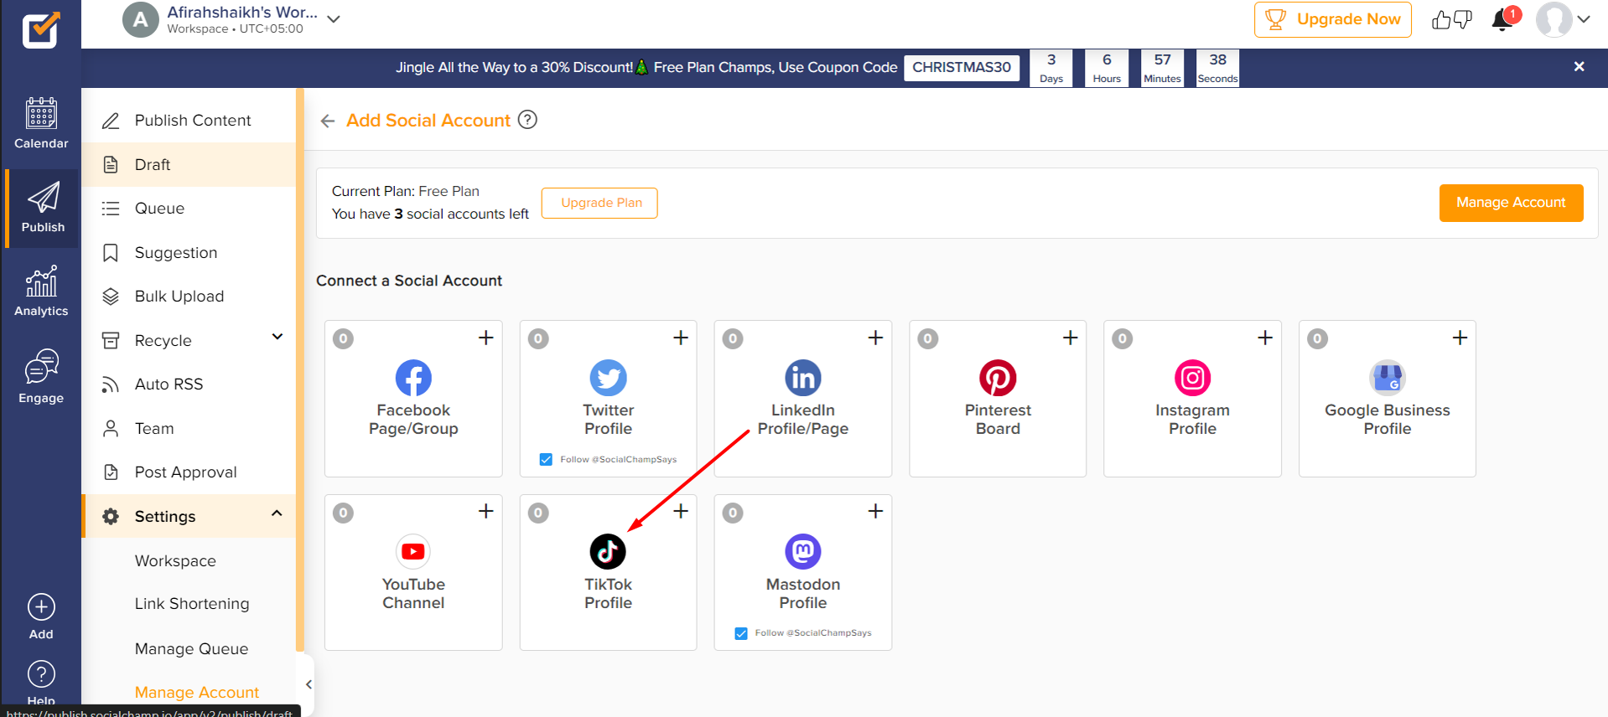Collapse the Settings menu section

277,513
